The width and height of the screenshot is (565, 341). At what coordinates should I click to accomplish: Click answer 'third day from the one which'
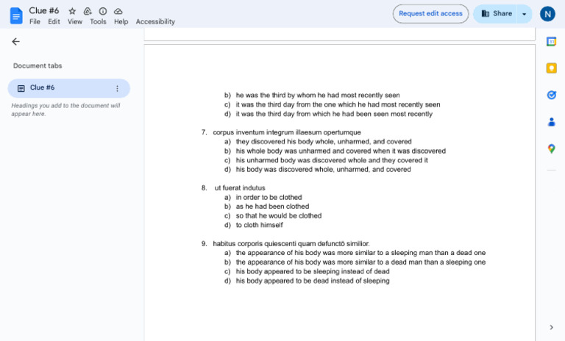click(x=338, y=104)
